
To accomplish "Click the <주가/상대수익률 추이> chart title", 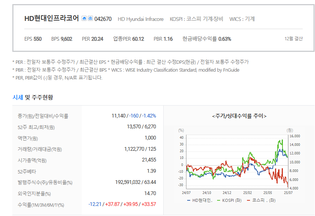I will [239, 116].
